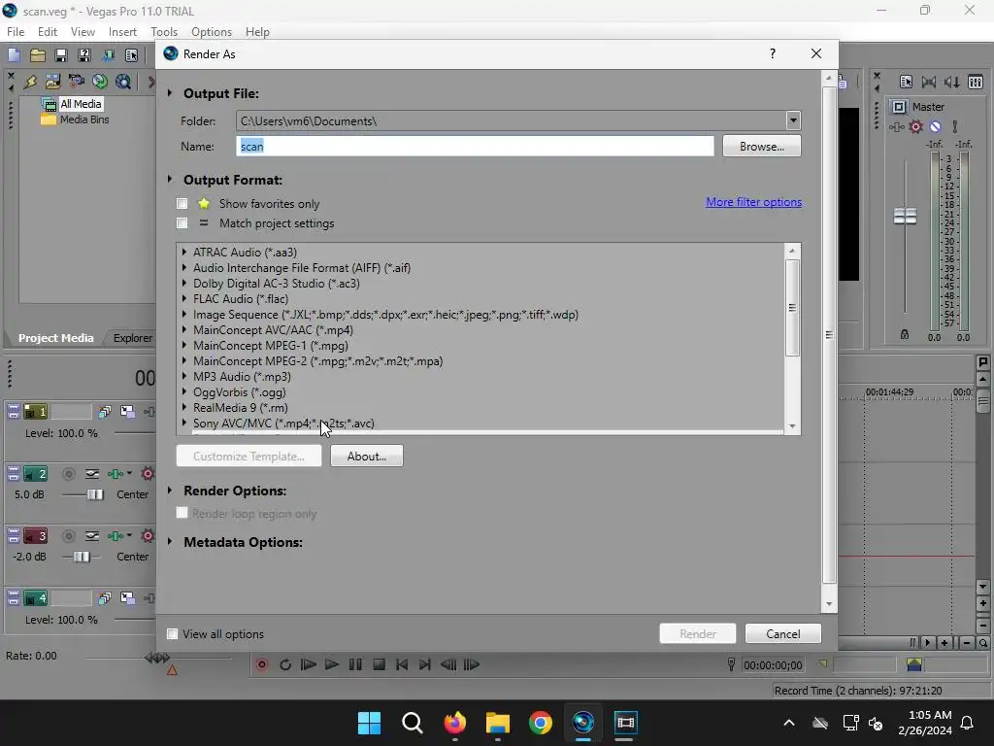Open the Mixer insert bus icon
The width and height of the screenshot is (994, 746).
(x=976, y=82)
